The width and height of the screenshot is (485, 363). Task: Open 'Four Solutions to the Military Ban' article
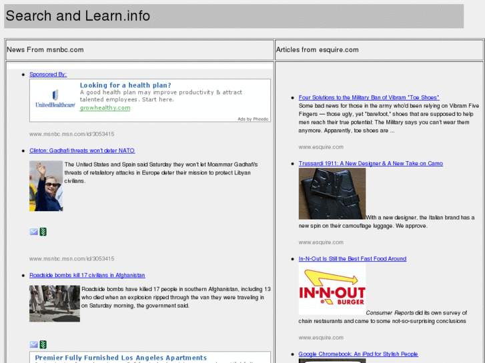pyautogui.click(x=369, y=97)
